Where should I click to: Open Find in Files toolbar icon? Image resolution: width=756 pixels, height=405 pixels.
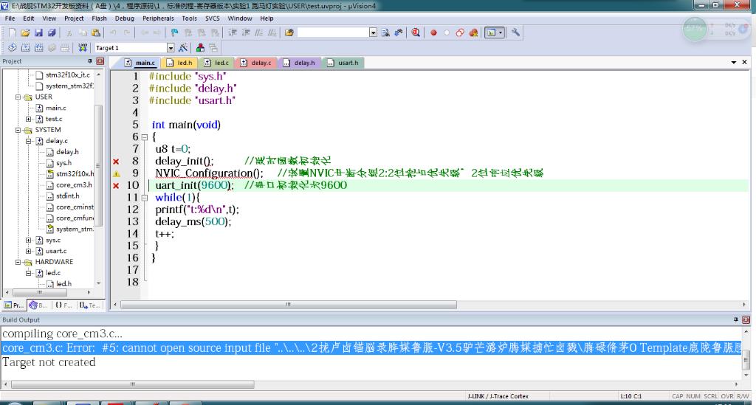click(289, 32)
